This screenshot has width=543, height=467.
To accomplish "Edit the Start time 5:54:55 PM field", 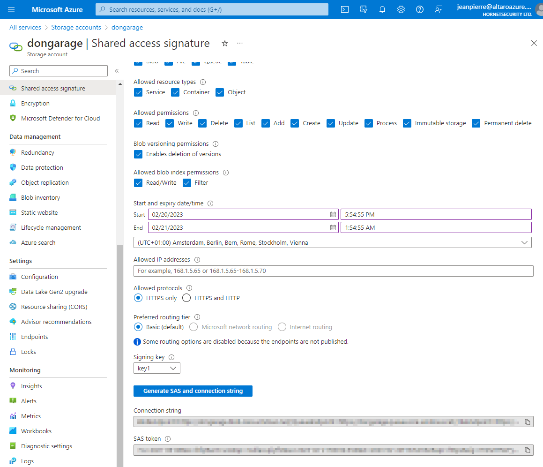I will click(436, 215).
